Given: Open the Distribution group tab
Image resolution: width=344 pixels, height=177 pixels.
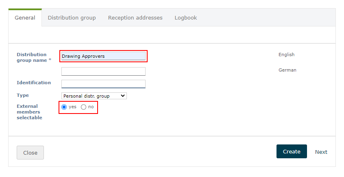Looking at the screenshot, I should pyautogui.click(x=72, y=18).
